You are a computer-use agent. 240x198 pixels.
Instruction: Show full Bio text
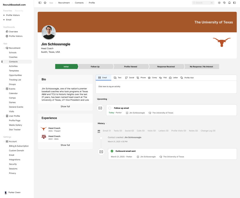coord(65,106)
